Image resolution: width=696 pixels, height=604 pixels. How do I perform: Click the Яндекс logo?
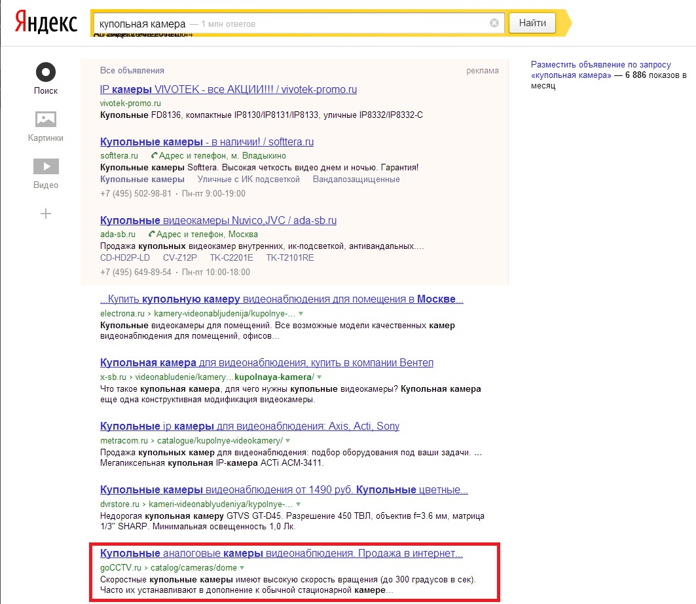click(x=46, y=22)
